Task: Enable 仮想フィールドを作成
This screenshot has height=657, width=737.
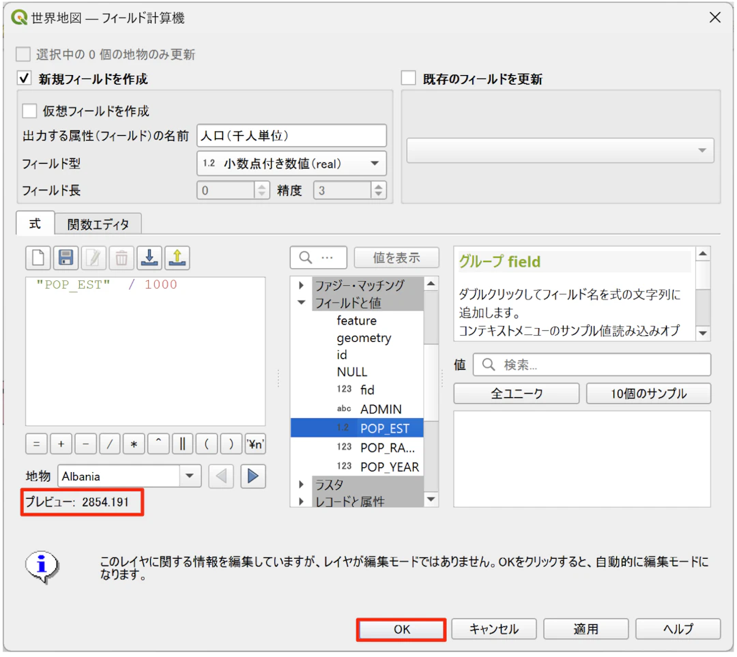Action: point(28,111)
